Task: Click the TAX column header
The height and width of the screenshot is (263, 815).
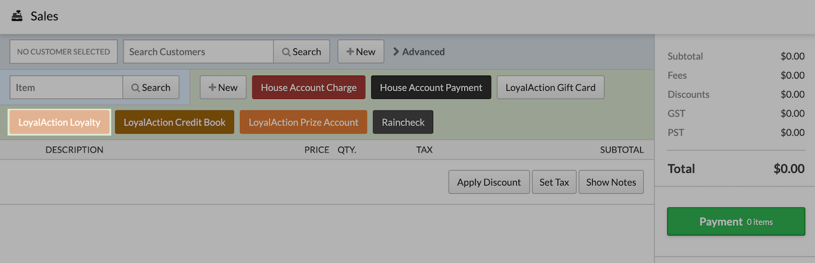Action: 424,150
